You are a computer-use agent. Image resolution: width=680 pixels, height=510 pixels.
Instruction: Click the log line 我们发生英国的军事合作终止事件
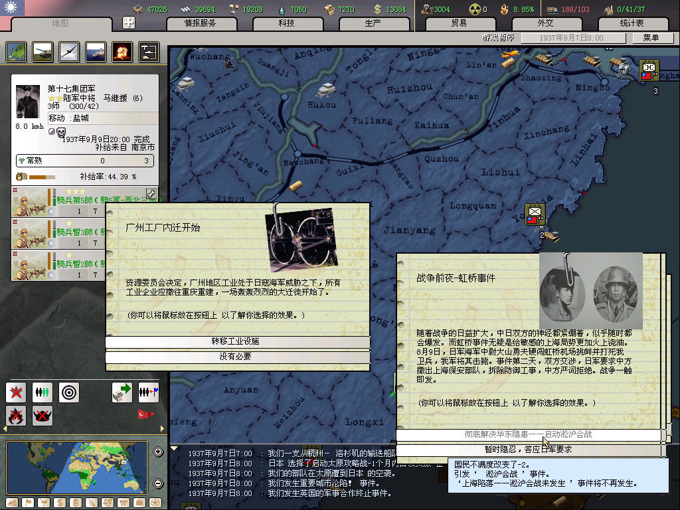coord(329,493)
